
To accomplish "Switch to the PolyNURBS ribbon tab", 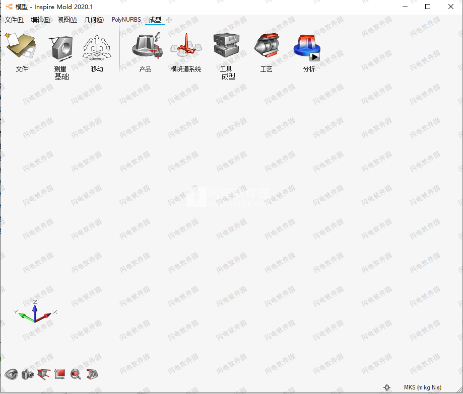I will [x=126, y=20].
